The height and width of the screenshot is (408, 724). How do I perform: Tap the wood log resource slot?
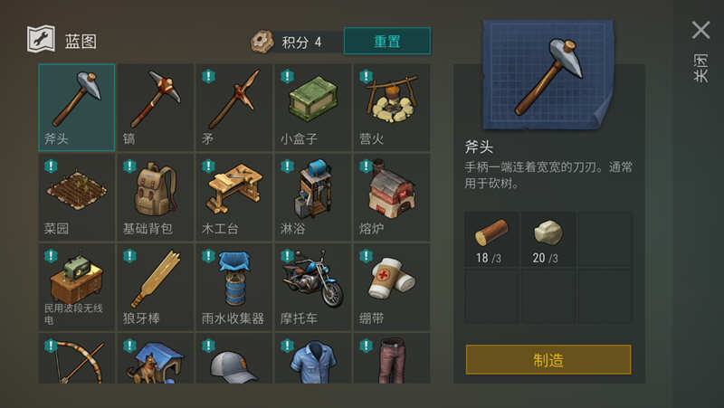pos(491,240)
